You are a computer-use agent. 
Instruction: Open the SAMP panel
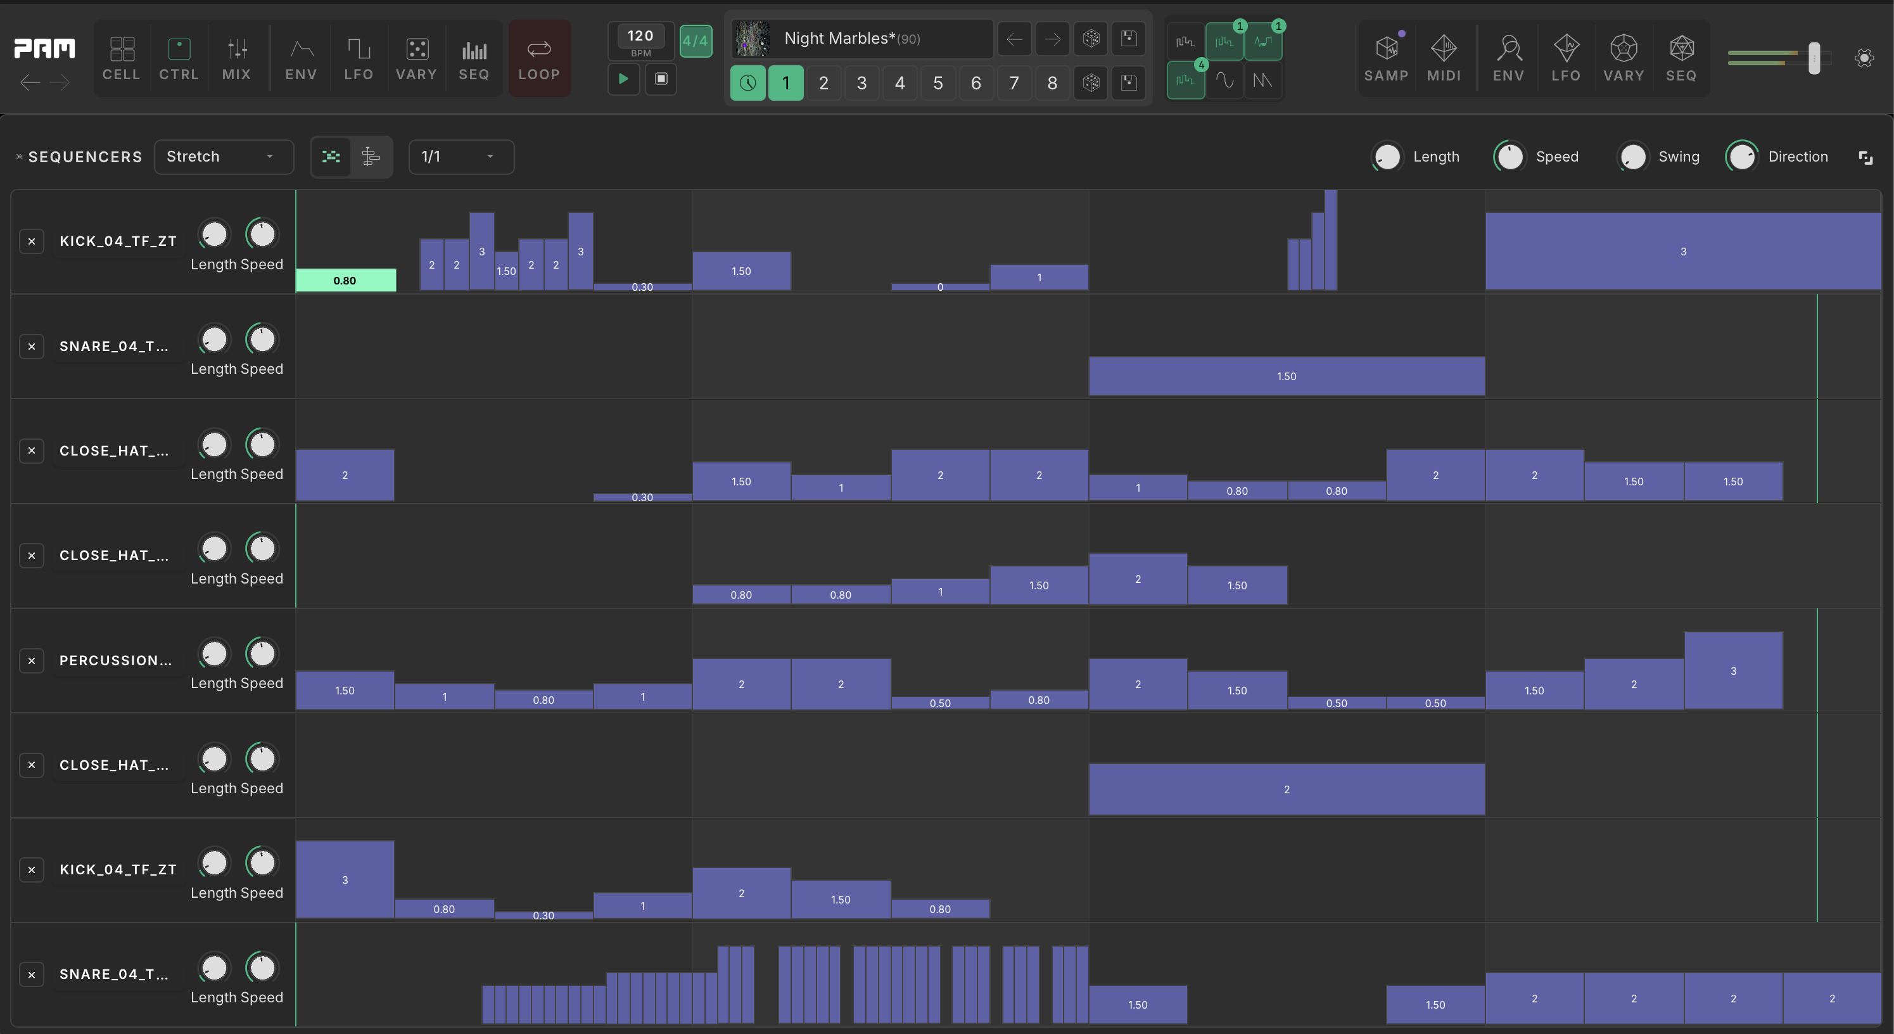click(1386, 58)
